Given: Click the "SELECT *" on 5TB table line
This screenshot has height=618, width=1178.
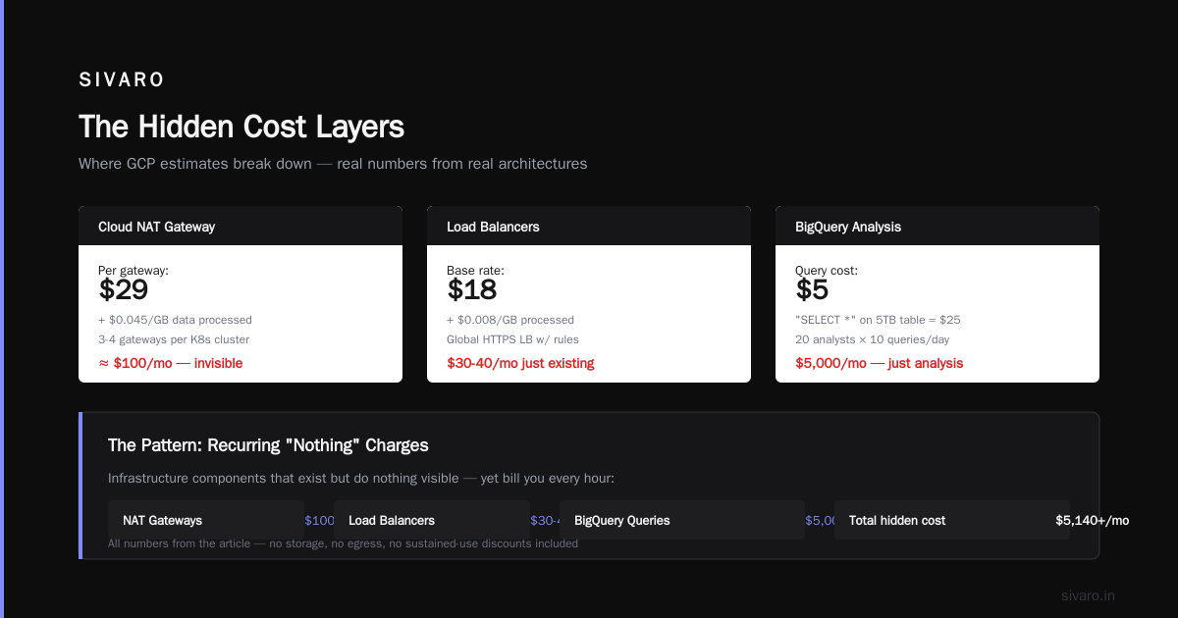Looking at the screenshot, I should 878,320.
